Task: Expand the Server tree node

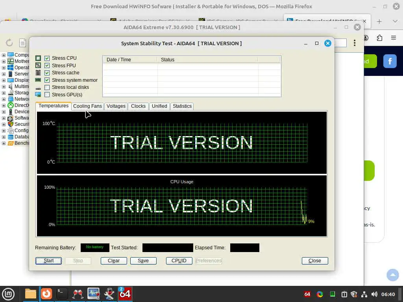Action: 4,74
